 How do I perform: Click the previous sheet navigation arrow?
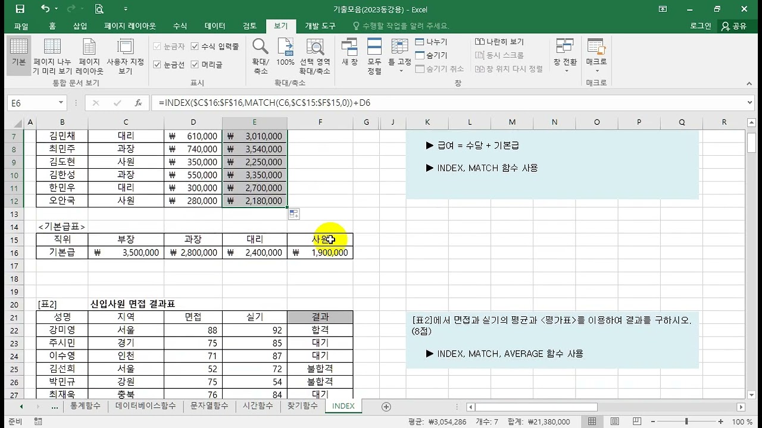(21, 407)
